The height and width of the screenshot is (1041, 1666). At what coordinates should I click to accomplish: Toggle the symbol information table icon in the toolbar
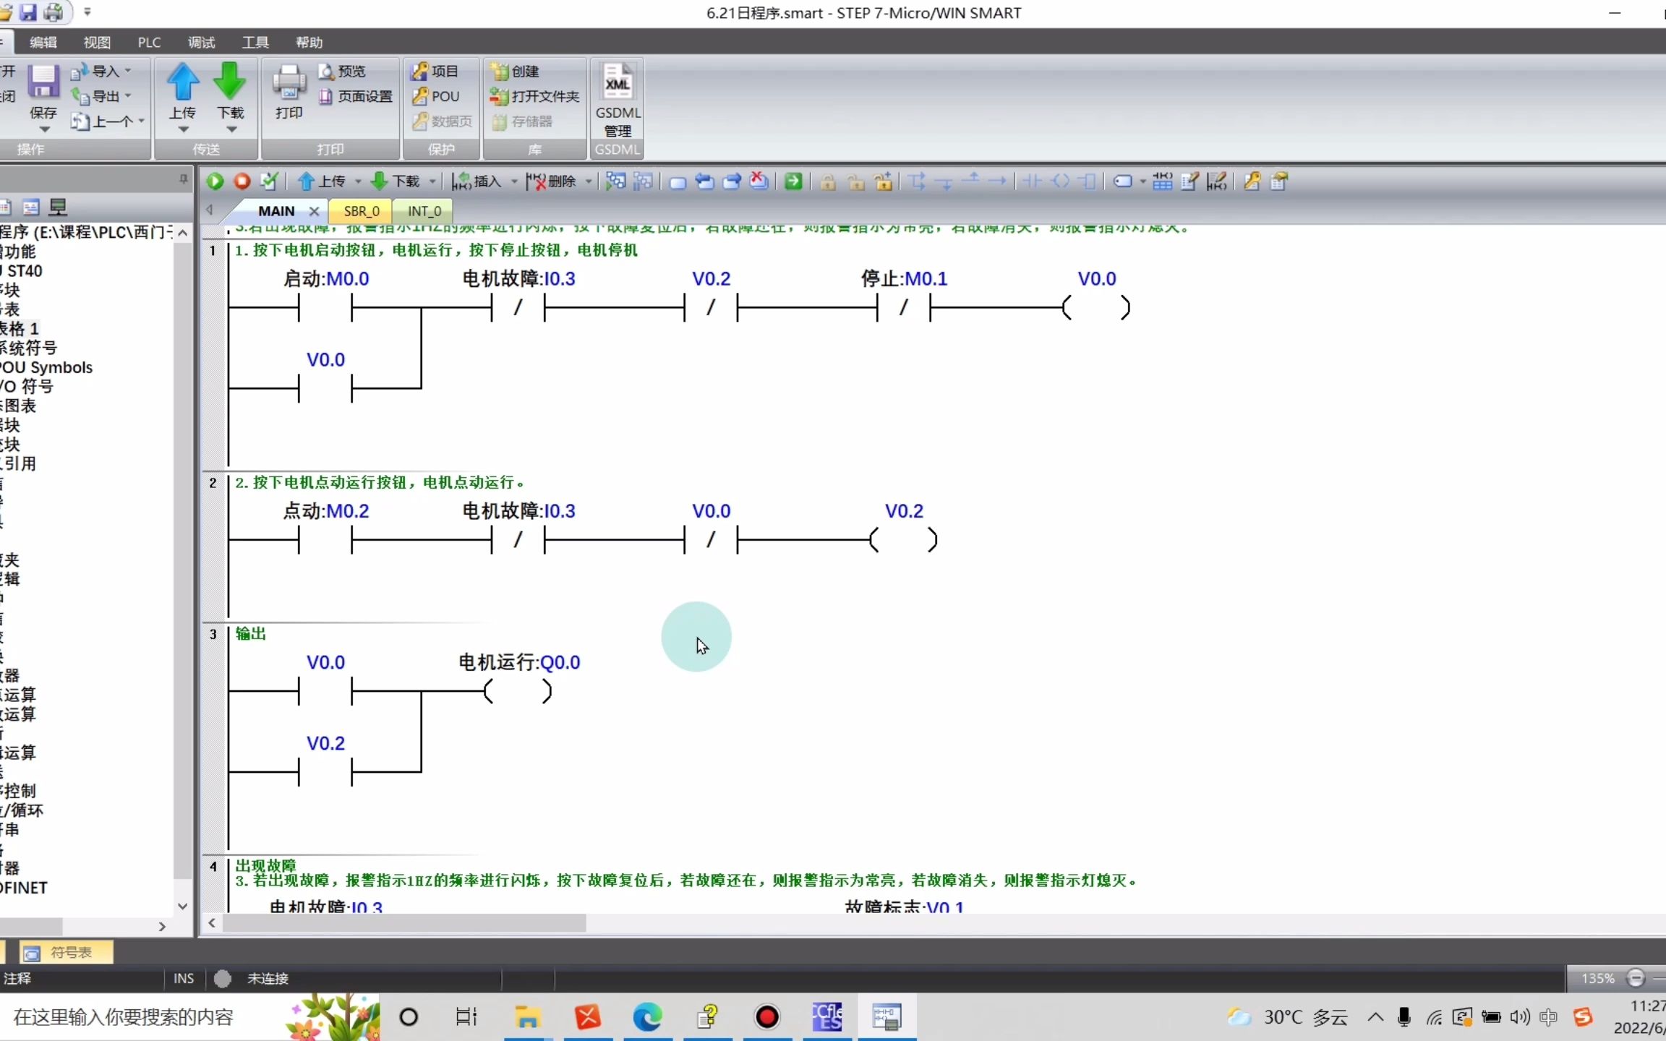click(x=1162, y=181)
